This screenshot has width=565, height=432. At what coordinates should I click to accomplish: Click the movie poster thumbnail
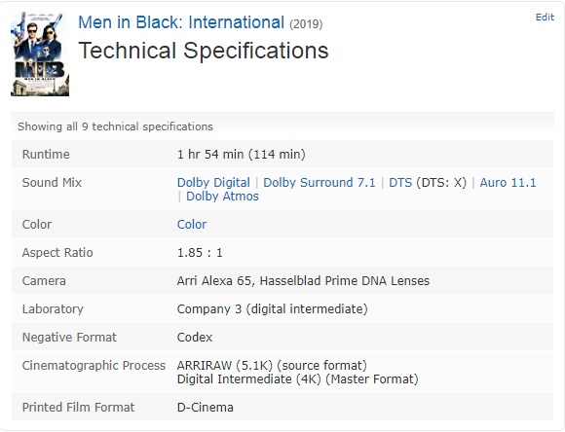(40, 54)
